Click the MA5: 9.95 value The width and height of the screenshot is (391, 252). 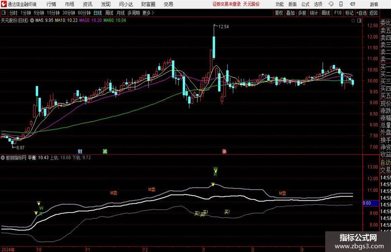(x=44, y=20)
